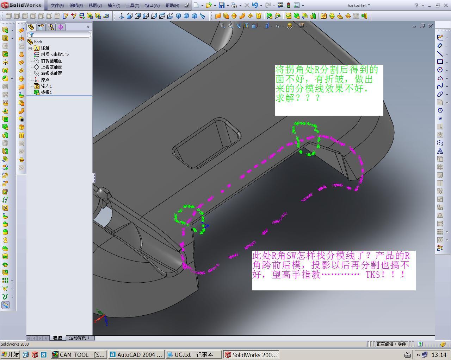Click the scene lighting sphere icon in the viewport
451x360 pixels.
click(290, 25)
